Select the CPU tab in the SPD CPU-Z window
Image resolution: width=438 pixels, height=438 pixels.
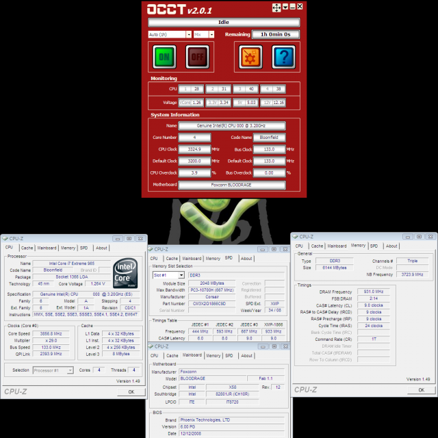click(x=154, y=259)
